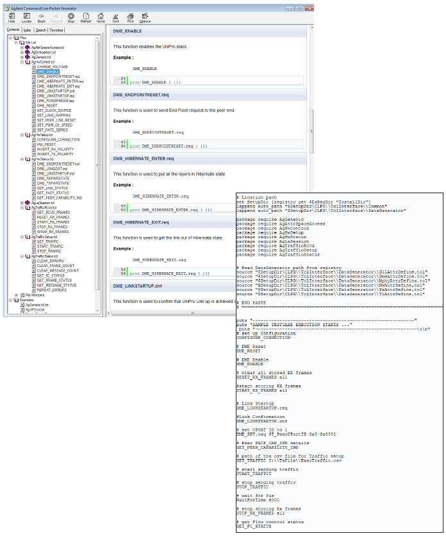
Task: Collapse the AgTrafficStatus.tcl node
Action: 22,256
